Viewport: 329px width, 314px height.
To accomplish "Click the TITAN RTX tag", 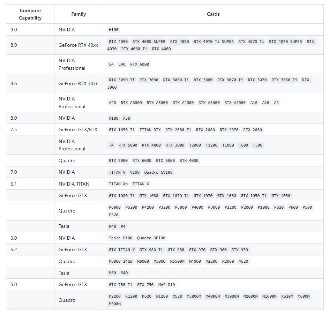I will (x=150, y=130).
